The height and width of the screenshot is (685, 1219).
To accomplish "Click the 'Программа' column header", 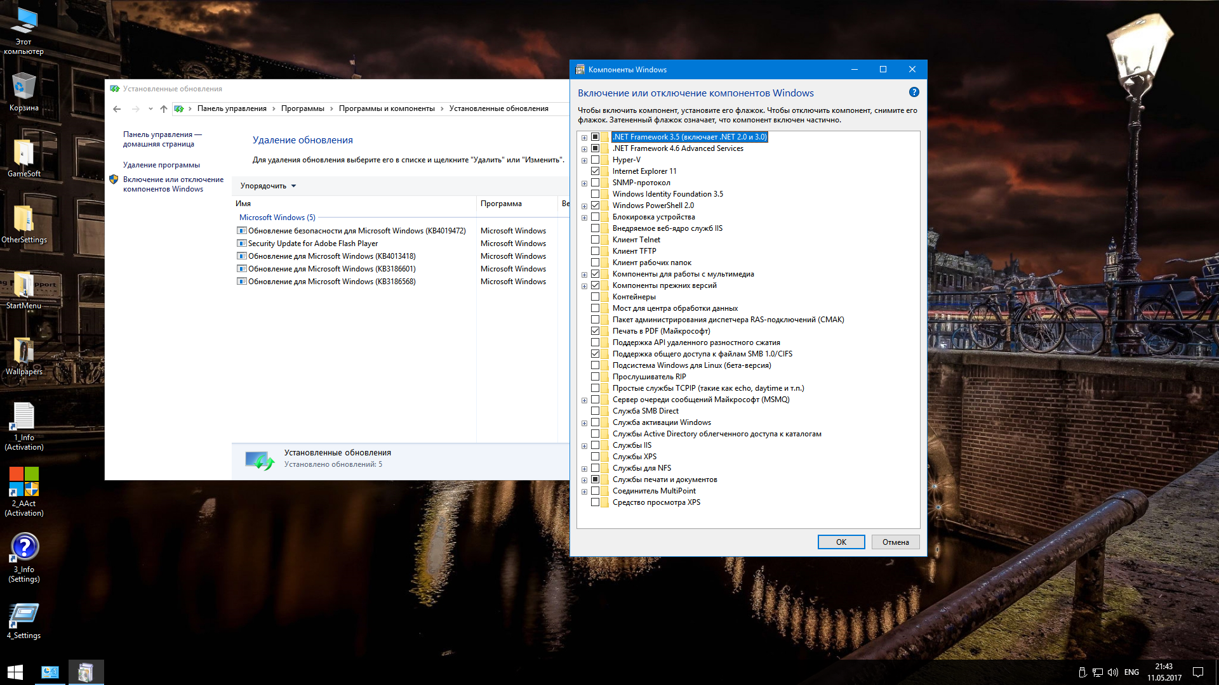I will pyautogui.click(x=517, y=204).
